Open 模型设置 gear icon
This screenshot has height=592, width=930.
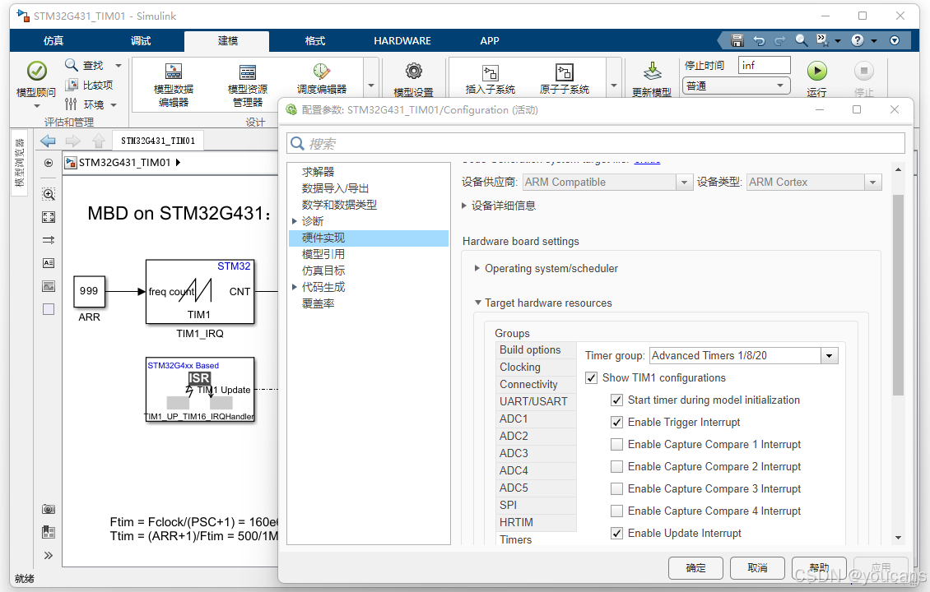tap(413, 71)
